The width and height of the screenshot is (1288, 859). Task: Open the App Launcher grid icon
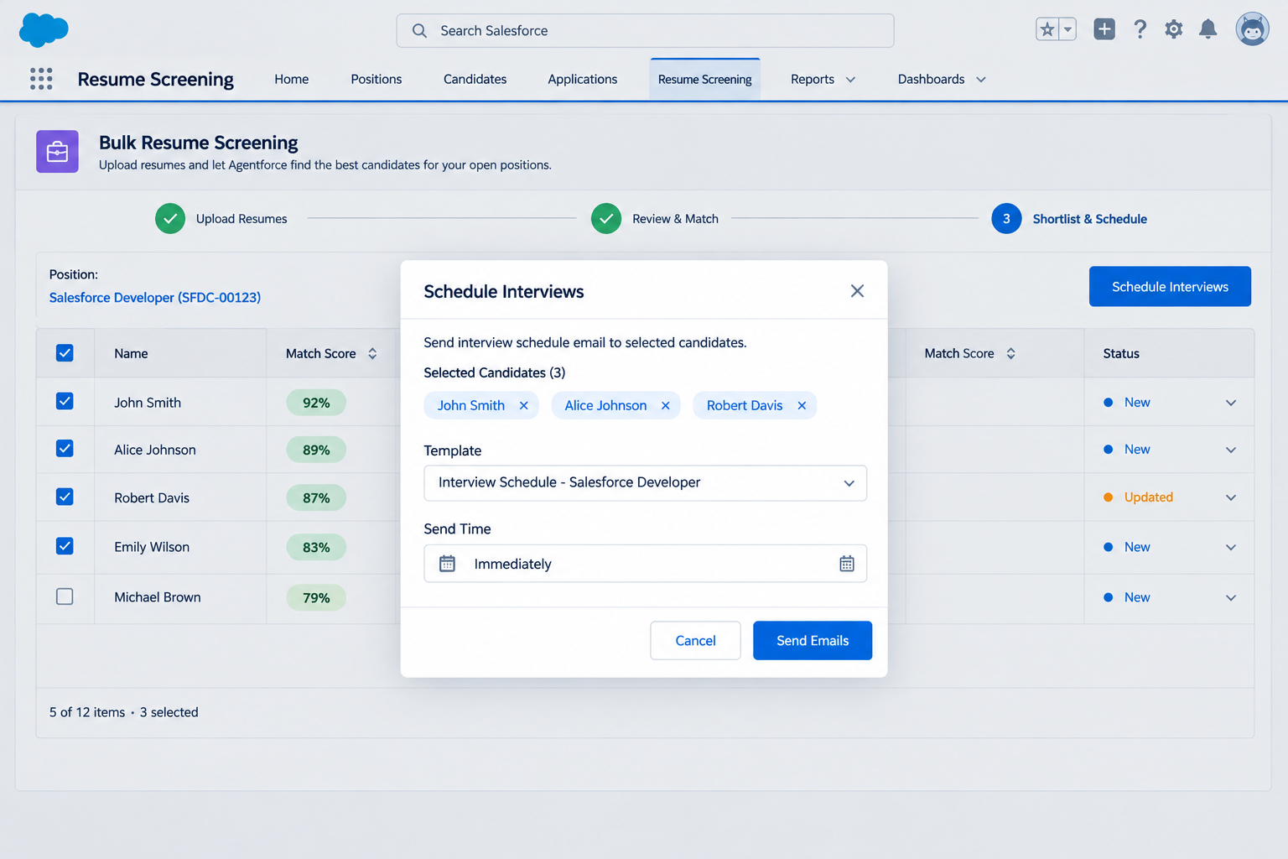pyautogui.click(x=41, y=79)
